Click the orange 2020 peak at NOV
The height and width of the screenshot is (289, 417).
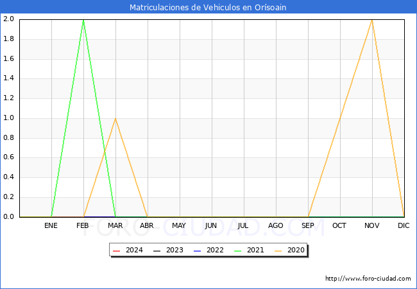[372, 20]
